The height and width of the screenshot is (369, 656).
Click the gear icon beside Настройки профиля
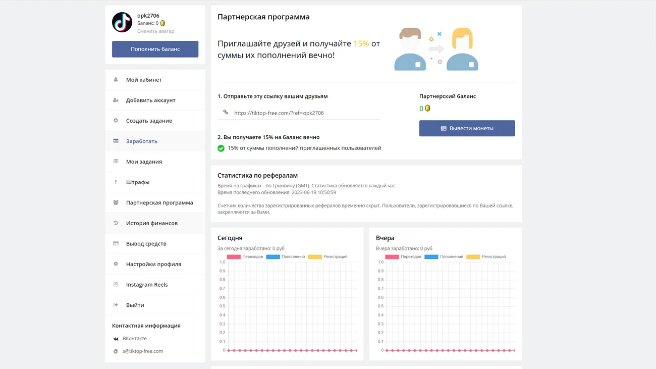coord(116,264)
